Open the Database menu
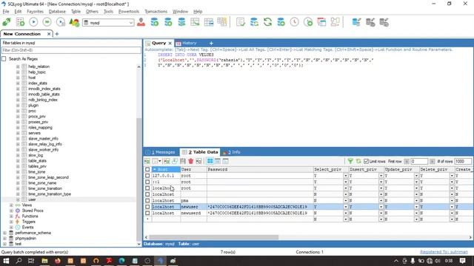 point(57,12)
